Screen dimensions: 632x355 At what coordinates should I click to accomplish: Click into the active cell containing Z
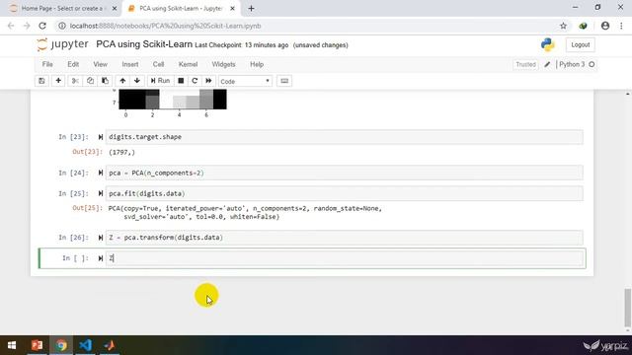pyautogui.click(x=345, y=258)
